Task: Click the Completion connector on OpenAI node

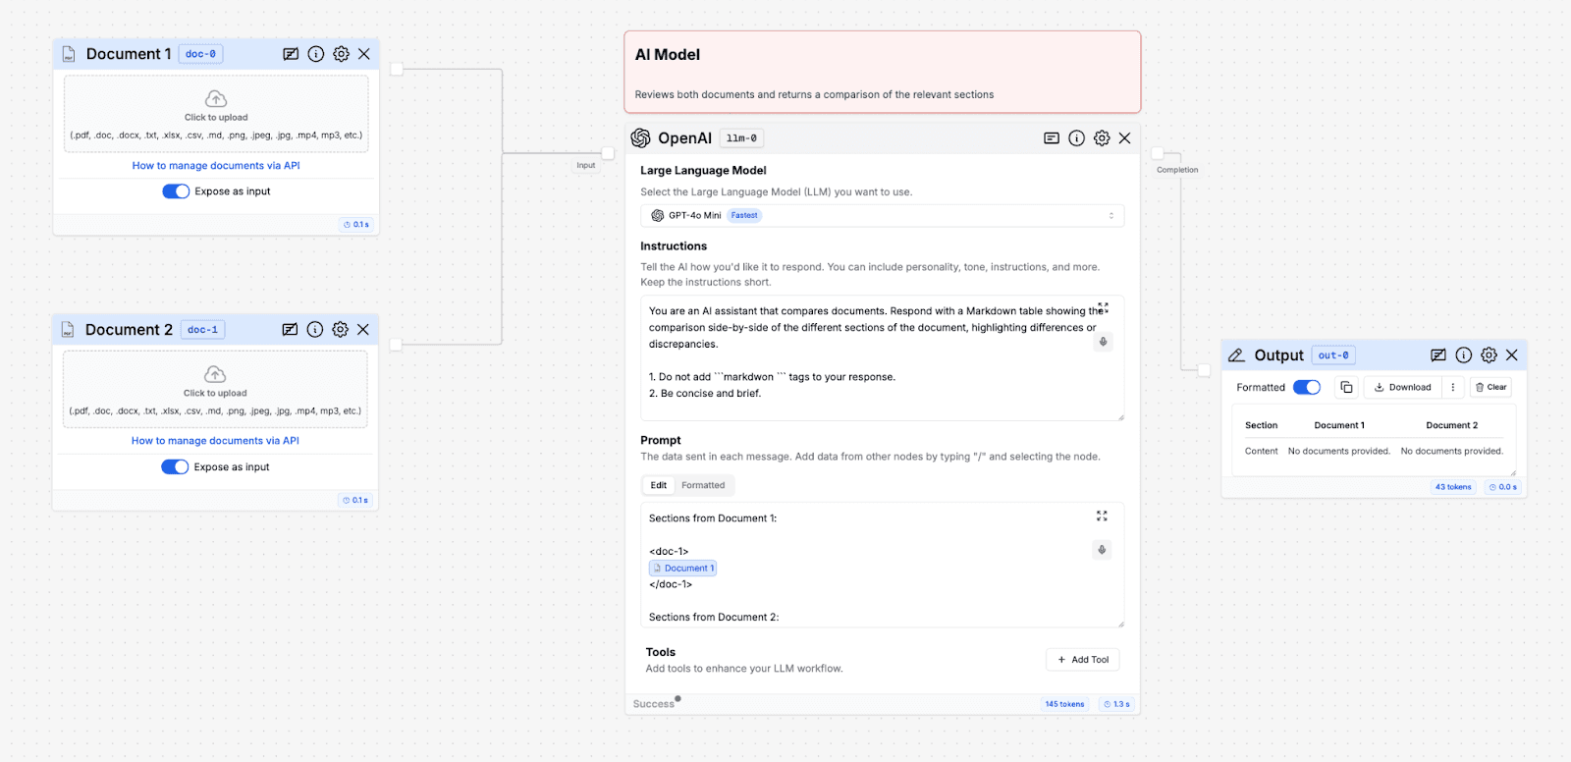Action: (1158, 153)
